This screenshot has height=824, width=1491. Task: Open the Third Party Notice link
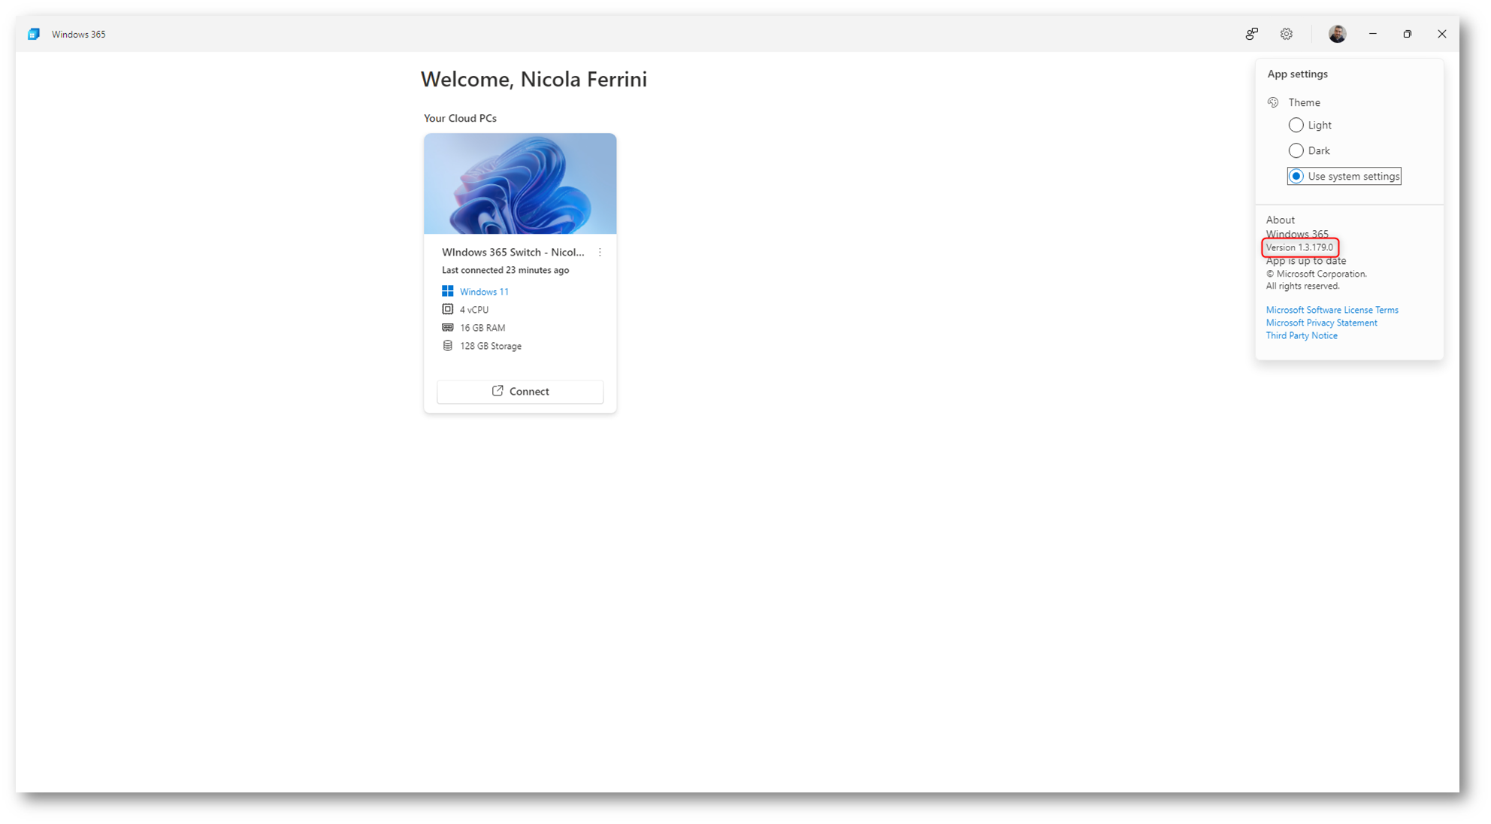[x=1302, y=335]
